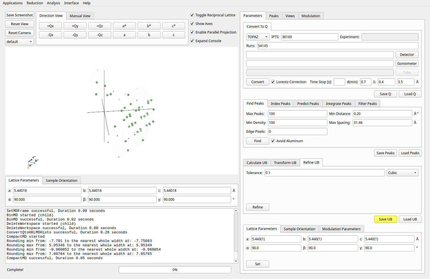The image size is (430, 279).
Task: Click the Reset Camera button
Action: point(19,33)
